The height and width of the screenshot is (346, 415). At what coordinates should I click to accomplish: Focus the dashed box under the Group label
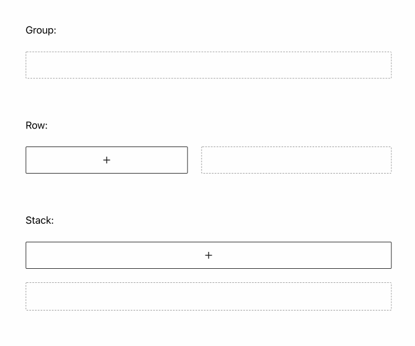pos(208,65)
